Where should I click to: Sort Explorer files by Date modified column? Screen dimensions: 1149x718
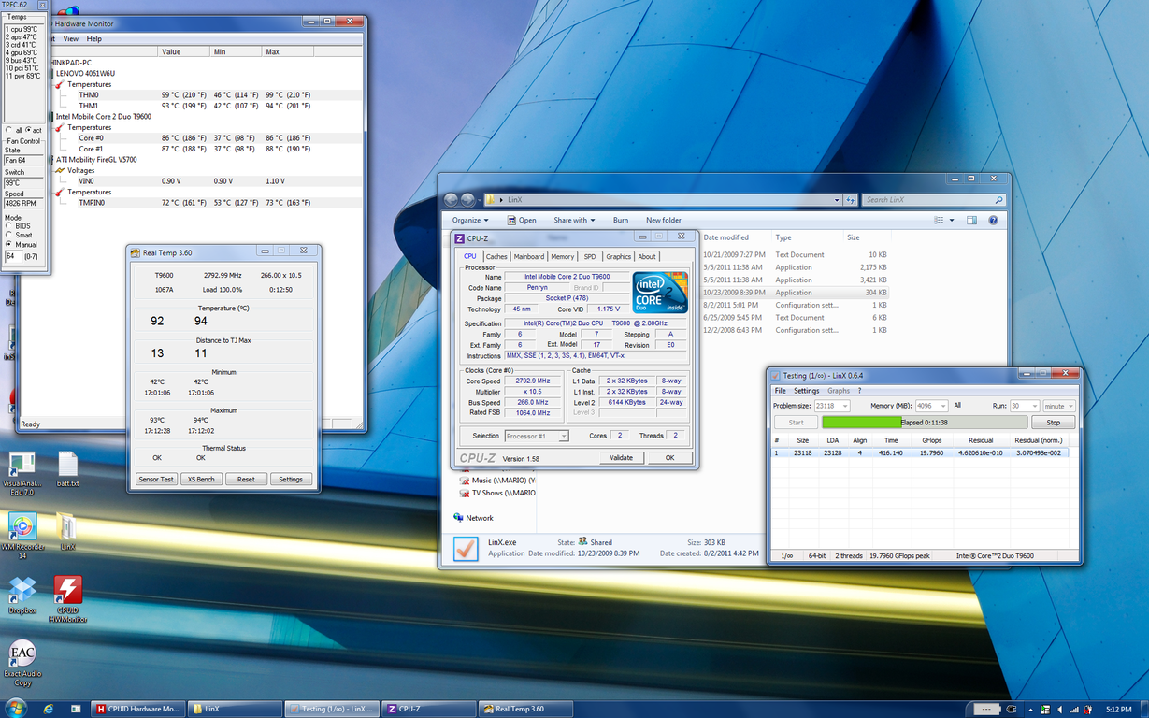click(726, 237)
